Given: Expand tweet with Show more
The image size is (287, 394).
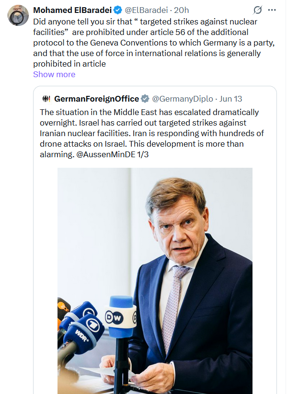Looking at the screenshot, I should pos(54,74).
